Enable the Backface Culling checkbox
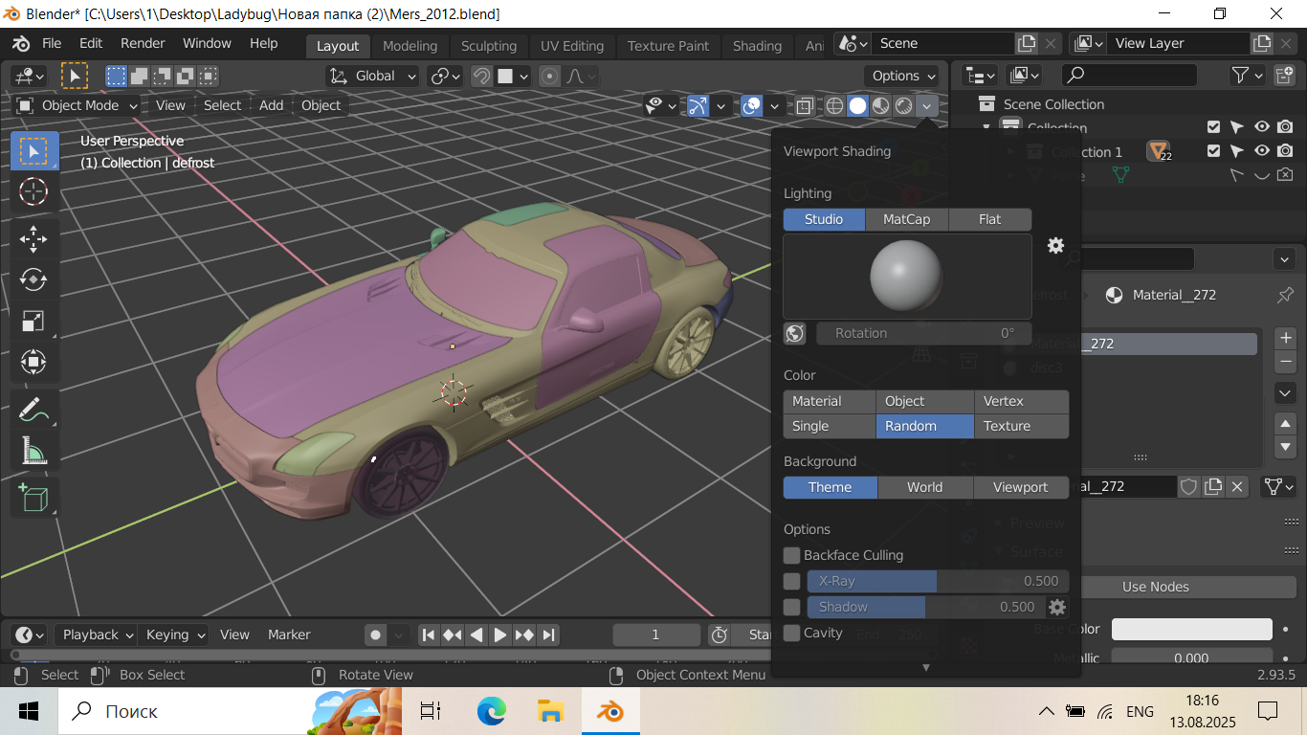The height and width of the screenshot is (735, 1307). click(x=791, y=555)
